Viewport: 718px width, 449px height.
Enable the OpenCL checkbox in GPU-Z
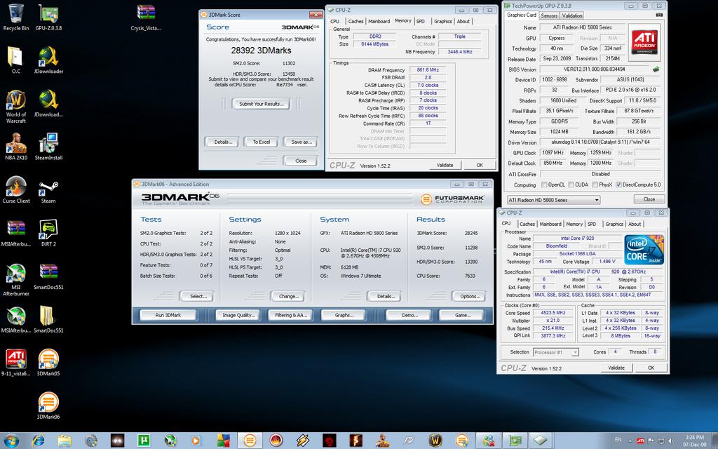(544, 185)
